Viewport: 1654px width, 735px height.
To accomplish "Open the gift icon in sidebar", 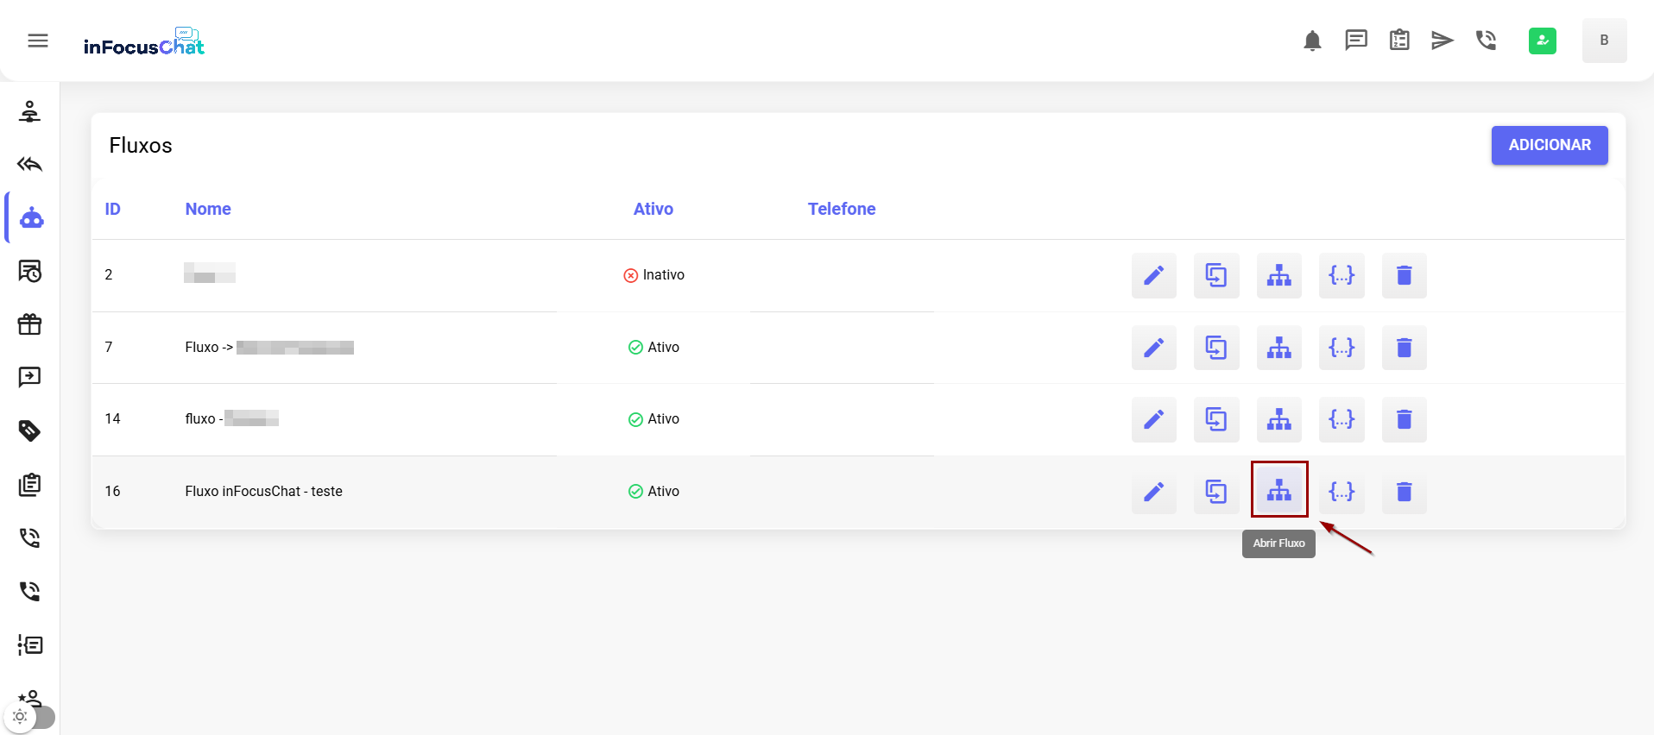I will tap(30, 324).
